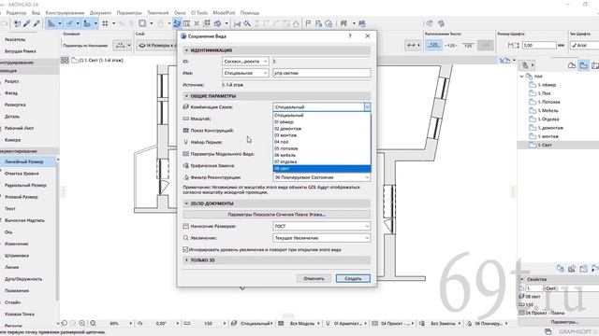Select the Радиальный Размер tool
The height and width of the screenshot is (336, 599).
tap(25, 185)
